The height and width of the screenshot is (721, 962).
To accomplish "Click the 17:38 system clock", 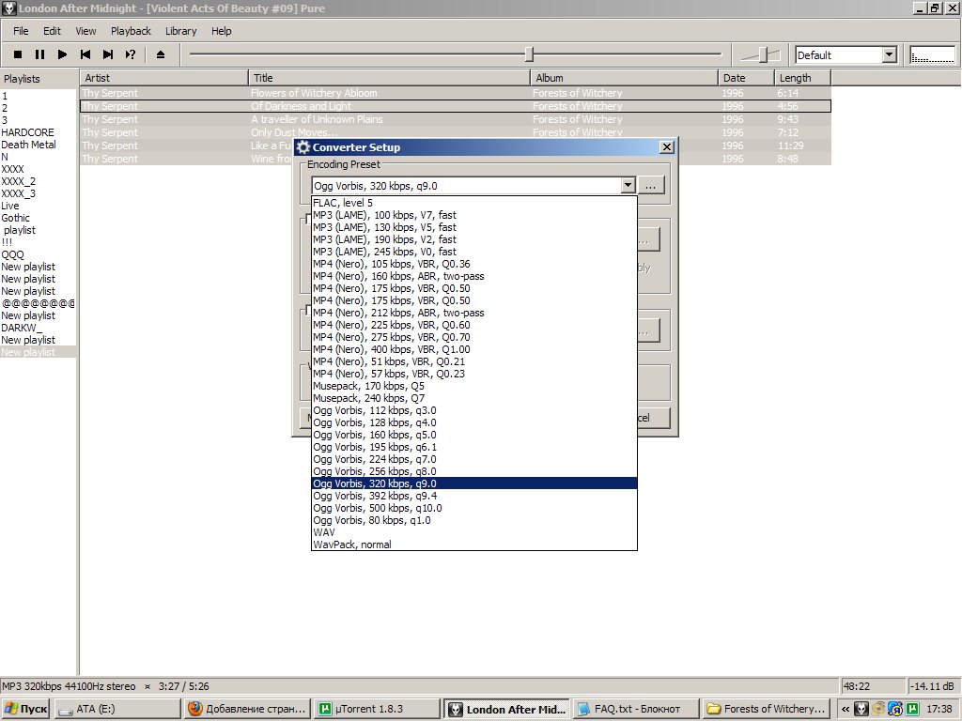I will coord(939,709).
